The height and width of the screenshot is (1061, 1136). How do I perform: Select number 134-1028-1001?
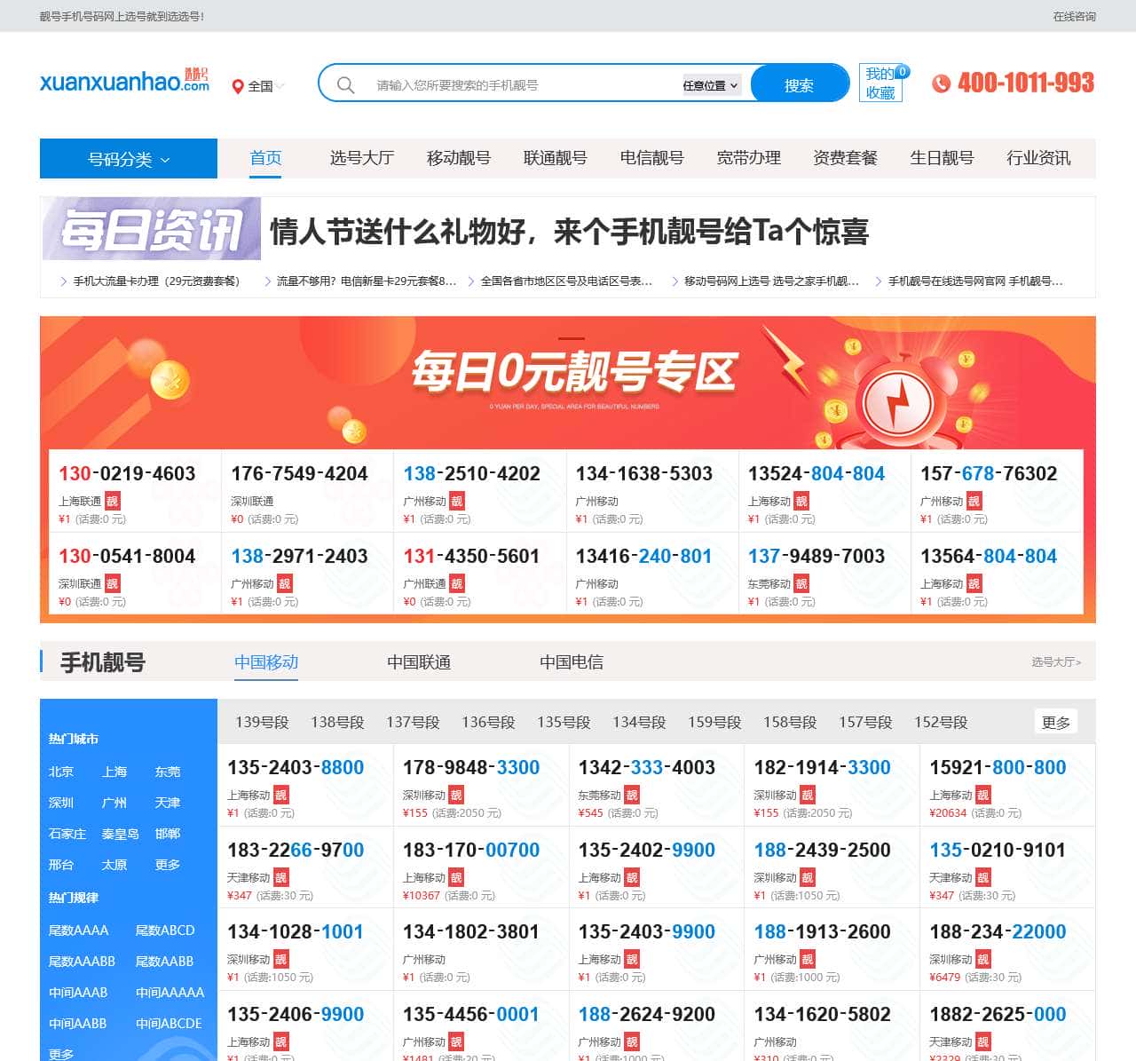pos(296,931)
